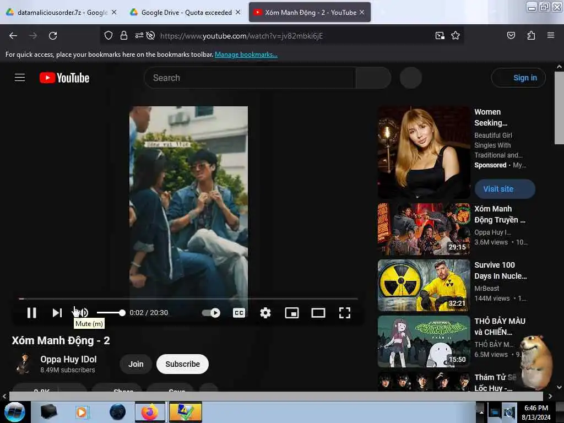
Task: Switch to datamaliciousorder.7z Google Drive tab
Action: coord(57,12)
